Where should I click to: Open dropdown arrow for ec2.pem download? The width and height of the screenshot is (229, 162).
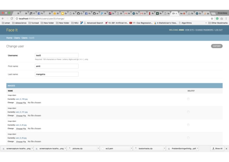131,148
